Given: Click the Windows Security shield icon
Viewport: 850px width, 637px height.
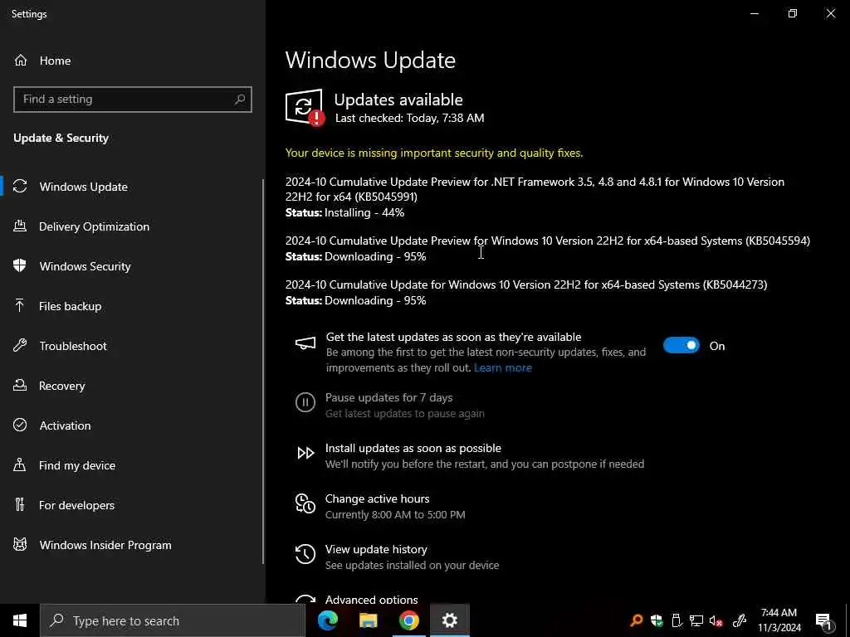Looking at the screenshot, I should click(20, 265).
